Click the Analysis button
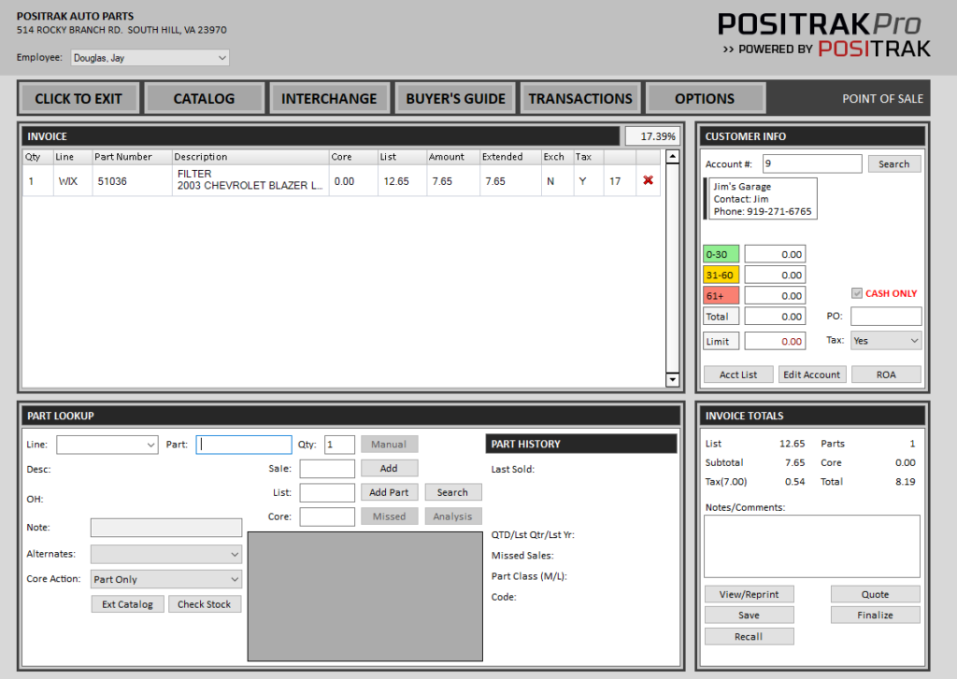 (x=453, y=516)
